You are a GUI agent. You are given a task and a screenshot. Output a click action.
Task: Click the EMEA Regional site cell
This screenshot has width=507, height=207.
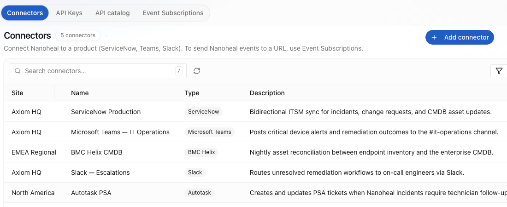click(34, 152)
